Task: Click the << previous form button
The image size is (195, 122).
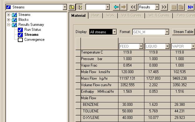Action: [133, 7]
